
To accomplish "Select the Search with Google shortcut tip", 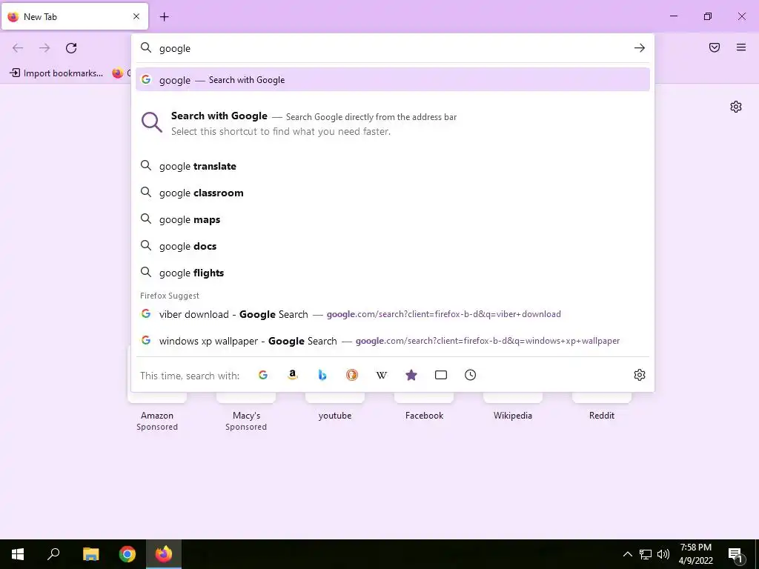I will [393, 124].
